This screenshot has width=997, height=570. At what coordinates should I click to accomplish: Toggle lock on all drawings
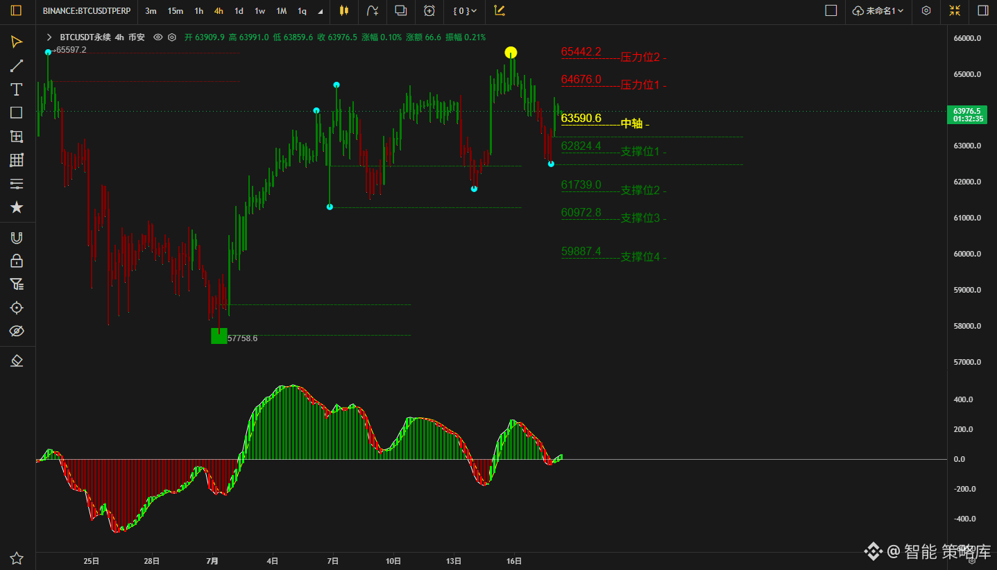pos(17,261)
